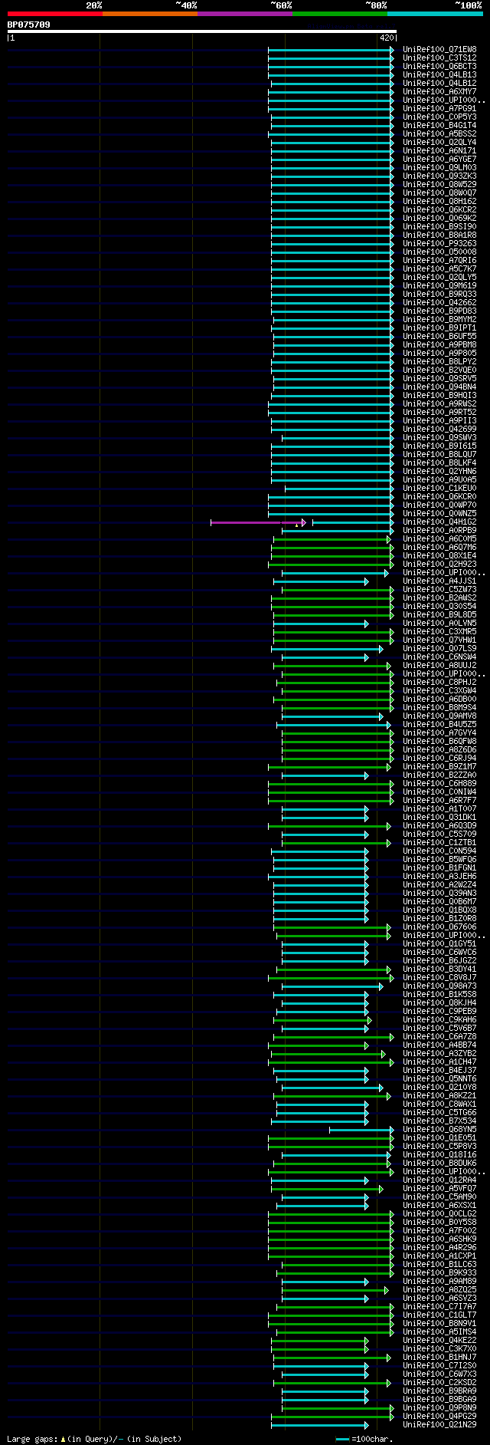Click label UniRef100_Q68YN5
The width and height of the screenshot is (490, 1445).
[x=439, y=1130]
